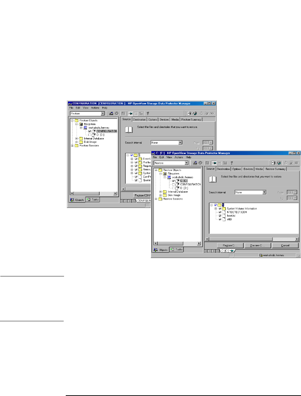Click the boot.ini file icon

click(224, 216)
